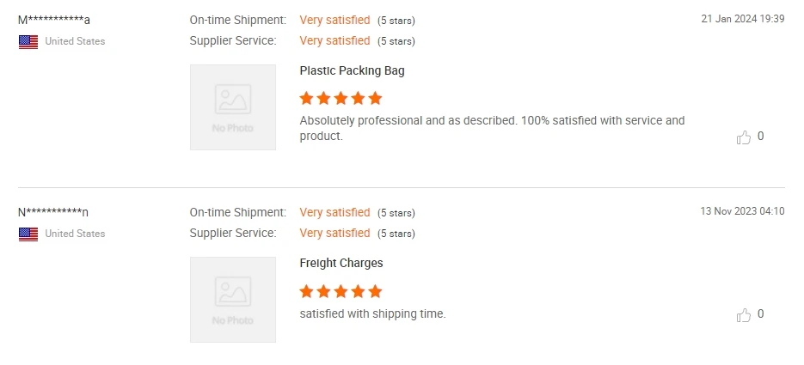This screenshot has width=804, height=365.
Task: Click the second reviewer's masked name
Action: click(53, 212)
